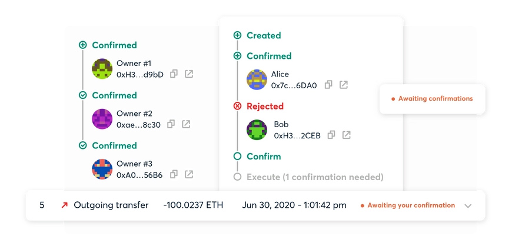Open Owner #1 address in explorer
512x246 pixels.
[189, 74]
